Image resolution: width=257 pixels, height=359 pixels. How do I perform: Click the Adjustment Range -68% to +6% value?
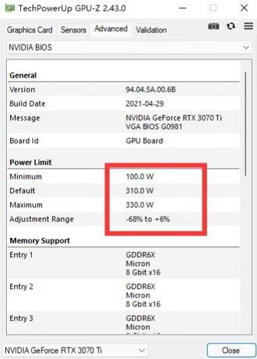(148, 219)
